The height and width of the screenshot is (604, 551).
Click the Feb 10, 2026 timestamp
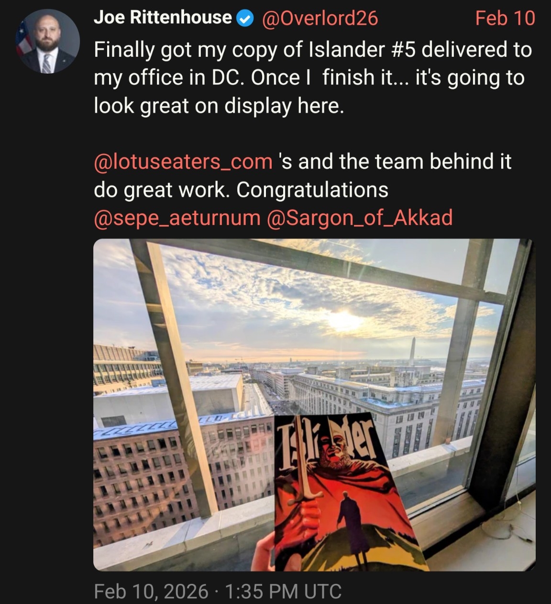(x=151, y=592)
